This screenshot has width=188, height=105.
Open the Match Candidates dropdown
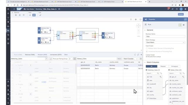(130, 59)
